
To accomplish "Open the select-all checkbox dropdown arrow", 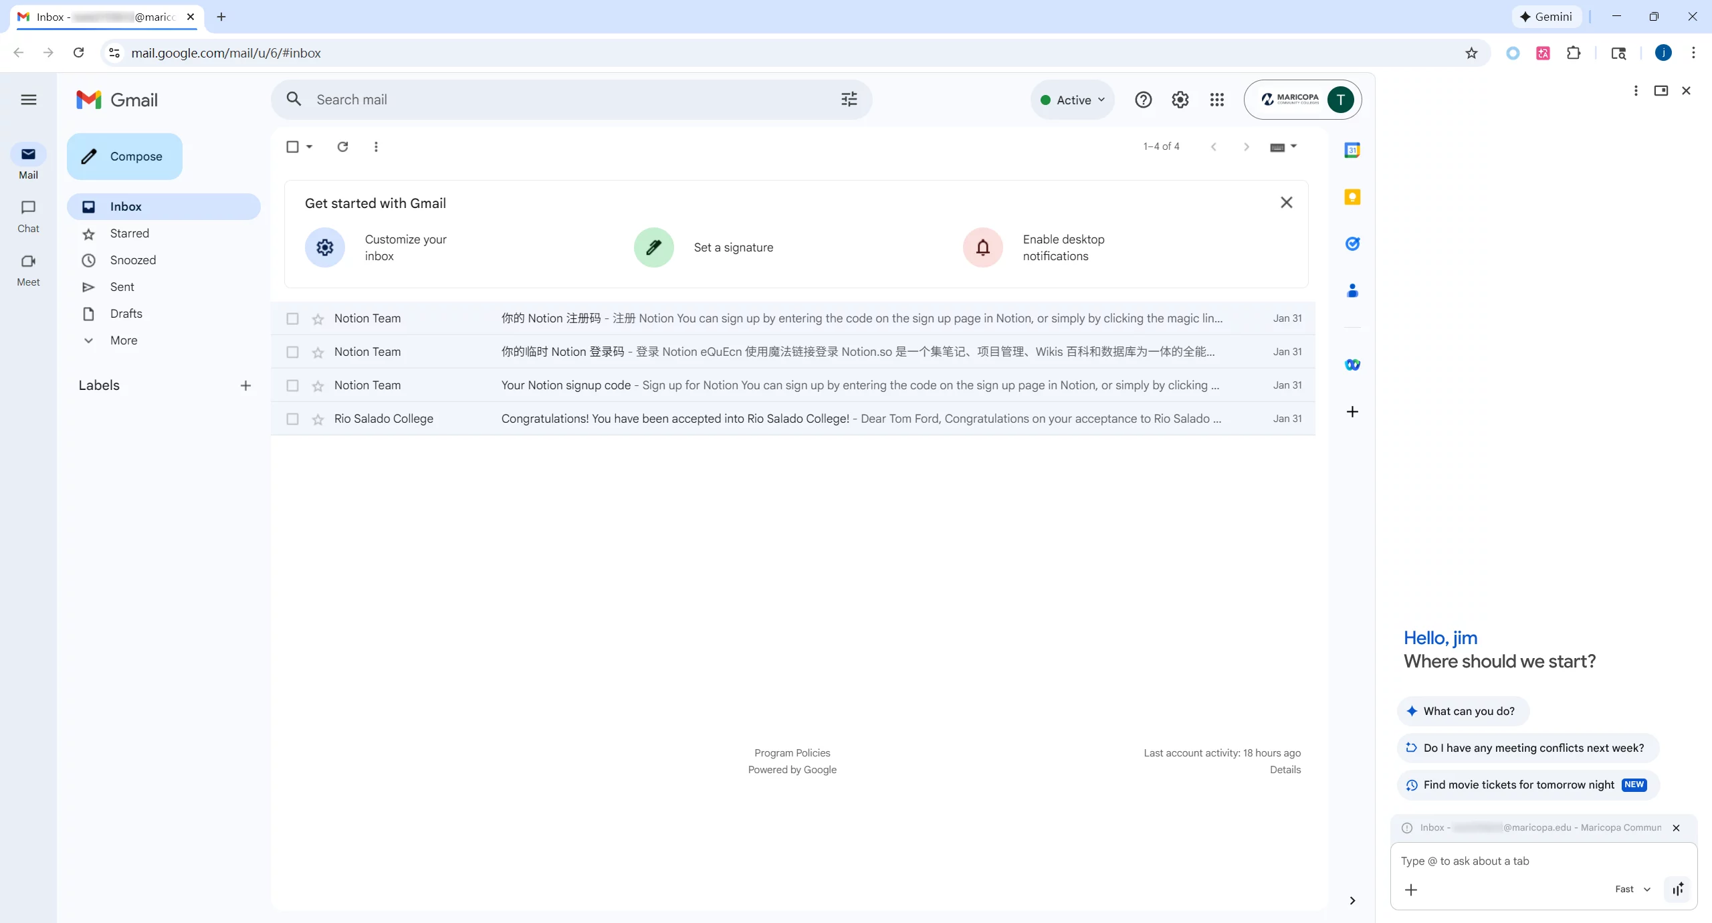I will point(308,146).
